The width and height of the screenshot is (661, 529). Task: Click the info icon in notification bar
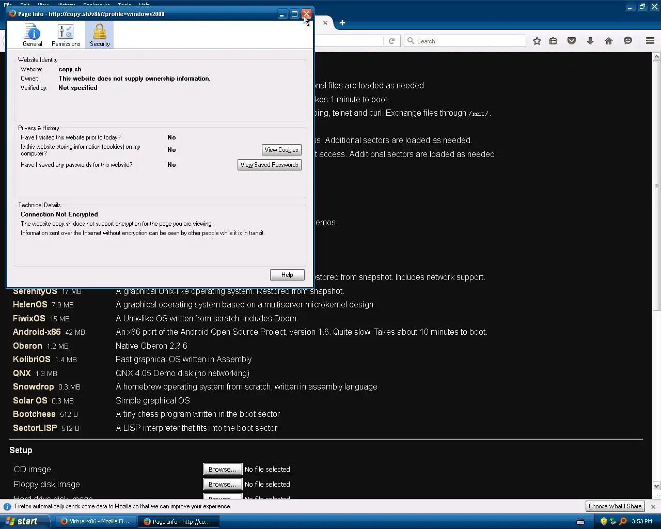tap(7, 507)
